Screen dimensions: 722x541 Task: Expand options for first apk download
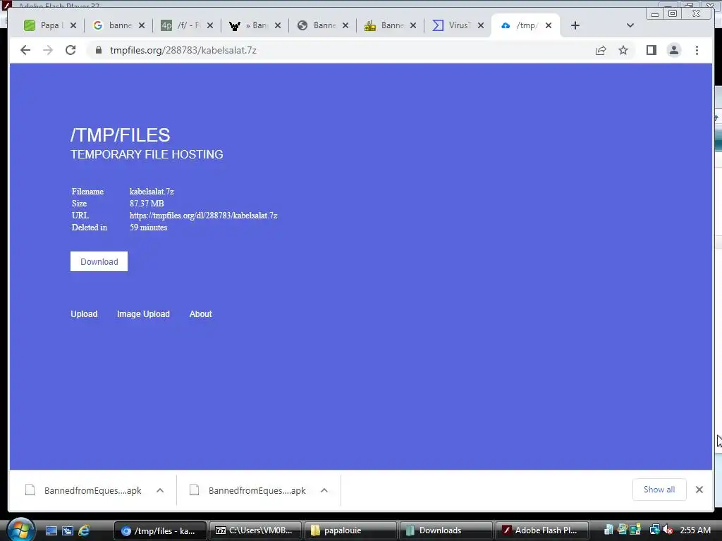[x=160, y=490]
